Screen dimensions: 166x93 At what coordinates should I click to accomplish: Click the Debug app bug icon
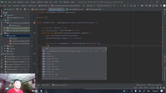tap(125, 6)
